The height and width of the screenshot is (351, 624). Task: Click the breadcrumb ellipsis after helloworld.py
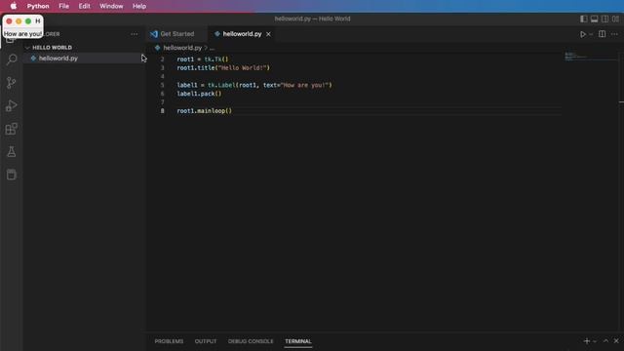point(213,48)
